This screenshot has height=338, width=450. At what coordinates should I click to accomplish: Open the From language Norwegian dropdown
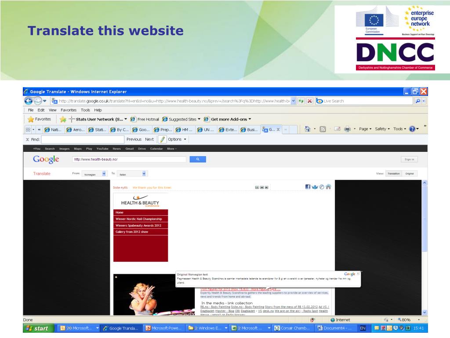pyautogui.click(x=94, y=174)
